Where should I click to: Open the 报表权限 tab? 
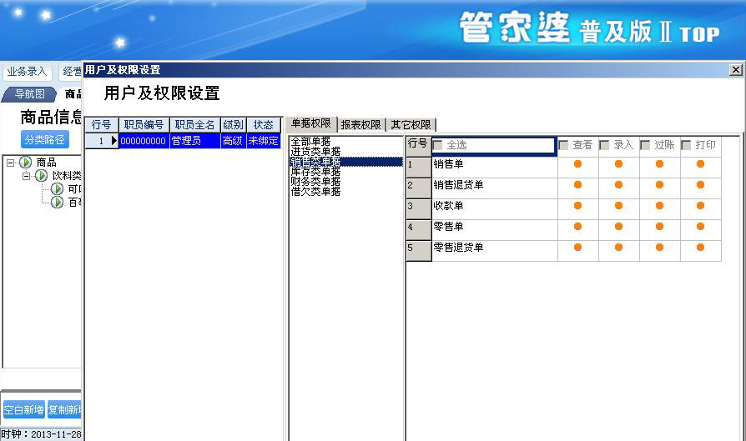361,125
